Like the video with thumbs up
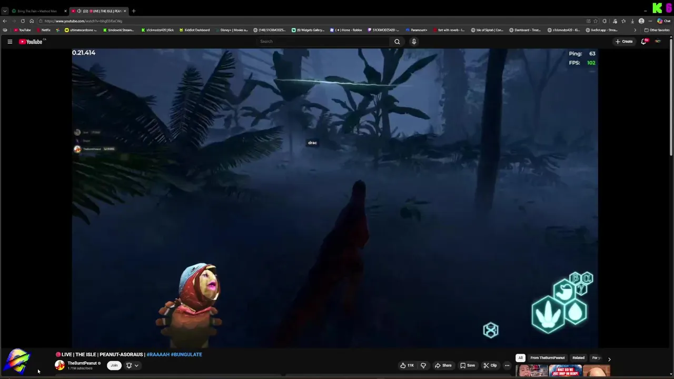The height and width of the screenshot is (379, 674). tap(407, 365)
